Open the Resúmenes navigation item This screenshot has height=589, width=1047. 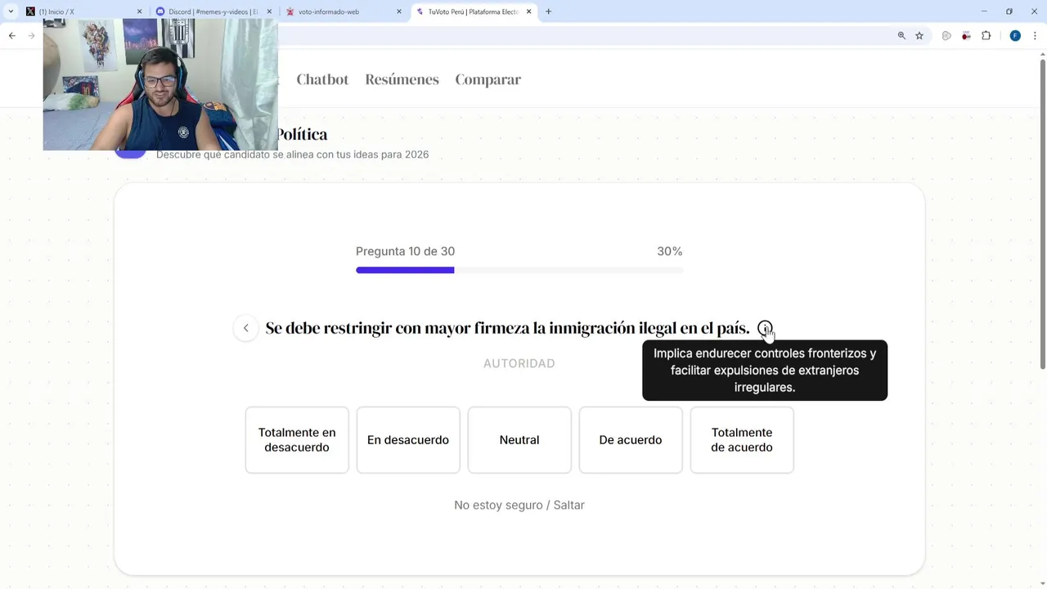pyautogui.click(x=402, y=79)
